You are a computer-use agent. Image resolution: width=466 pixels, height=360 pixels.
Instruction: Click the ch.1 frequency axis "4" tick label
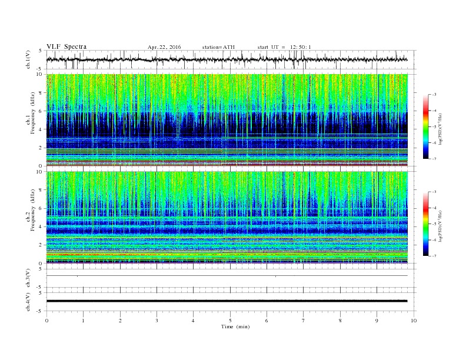pos(41,129)
